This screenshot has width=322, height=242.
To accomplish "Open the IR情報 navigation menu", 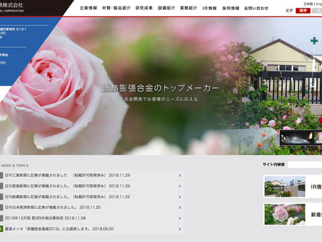I will (x=209, y=8).
